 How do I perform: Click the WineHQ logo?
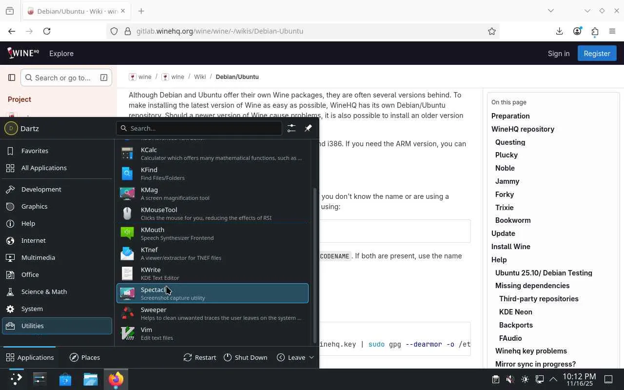point(23,53)
